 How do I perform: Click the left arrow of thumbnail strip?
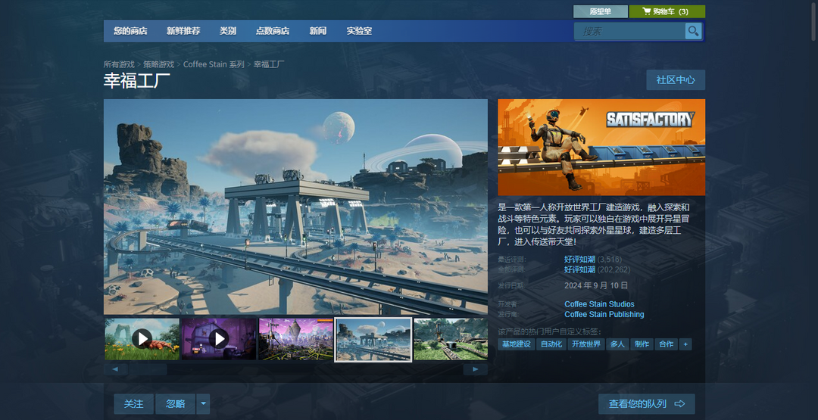[116, 369]
